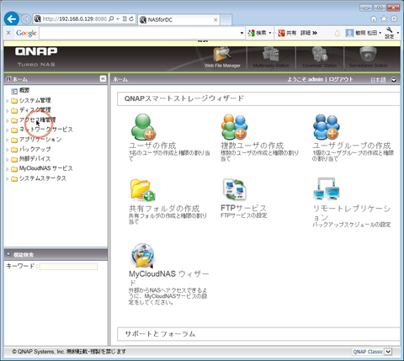
Task: Open Download Station
Action: 320,57
